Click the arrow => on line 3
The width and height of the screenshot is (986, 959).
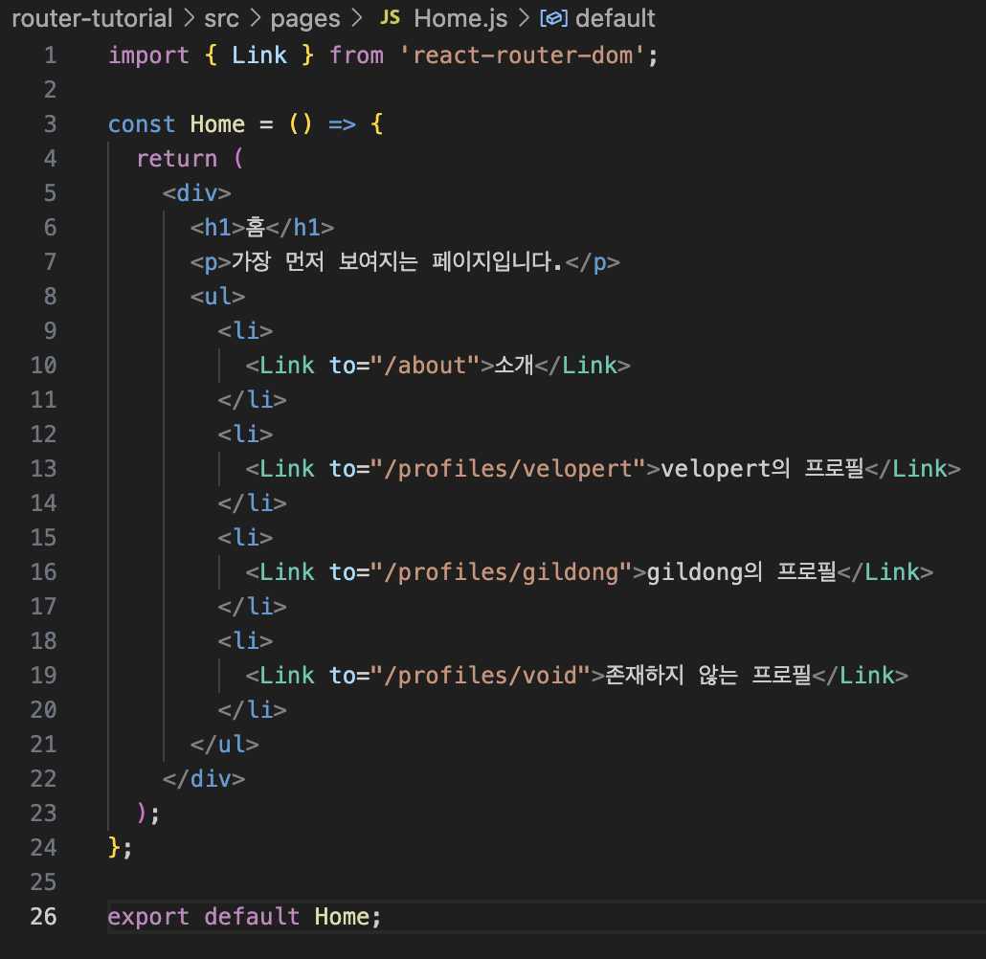342,123
